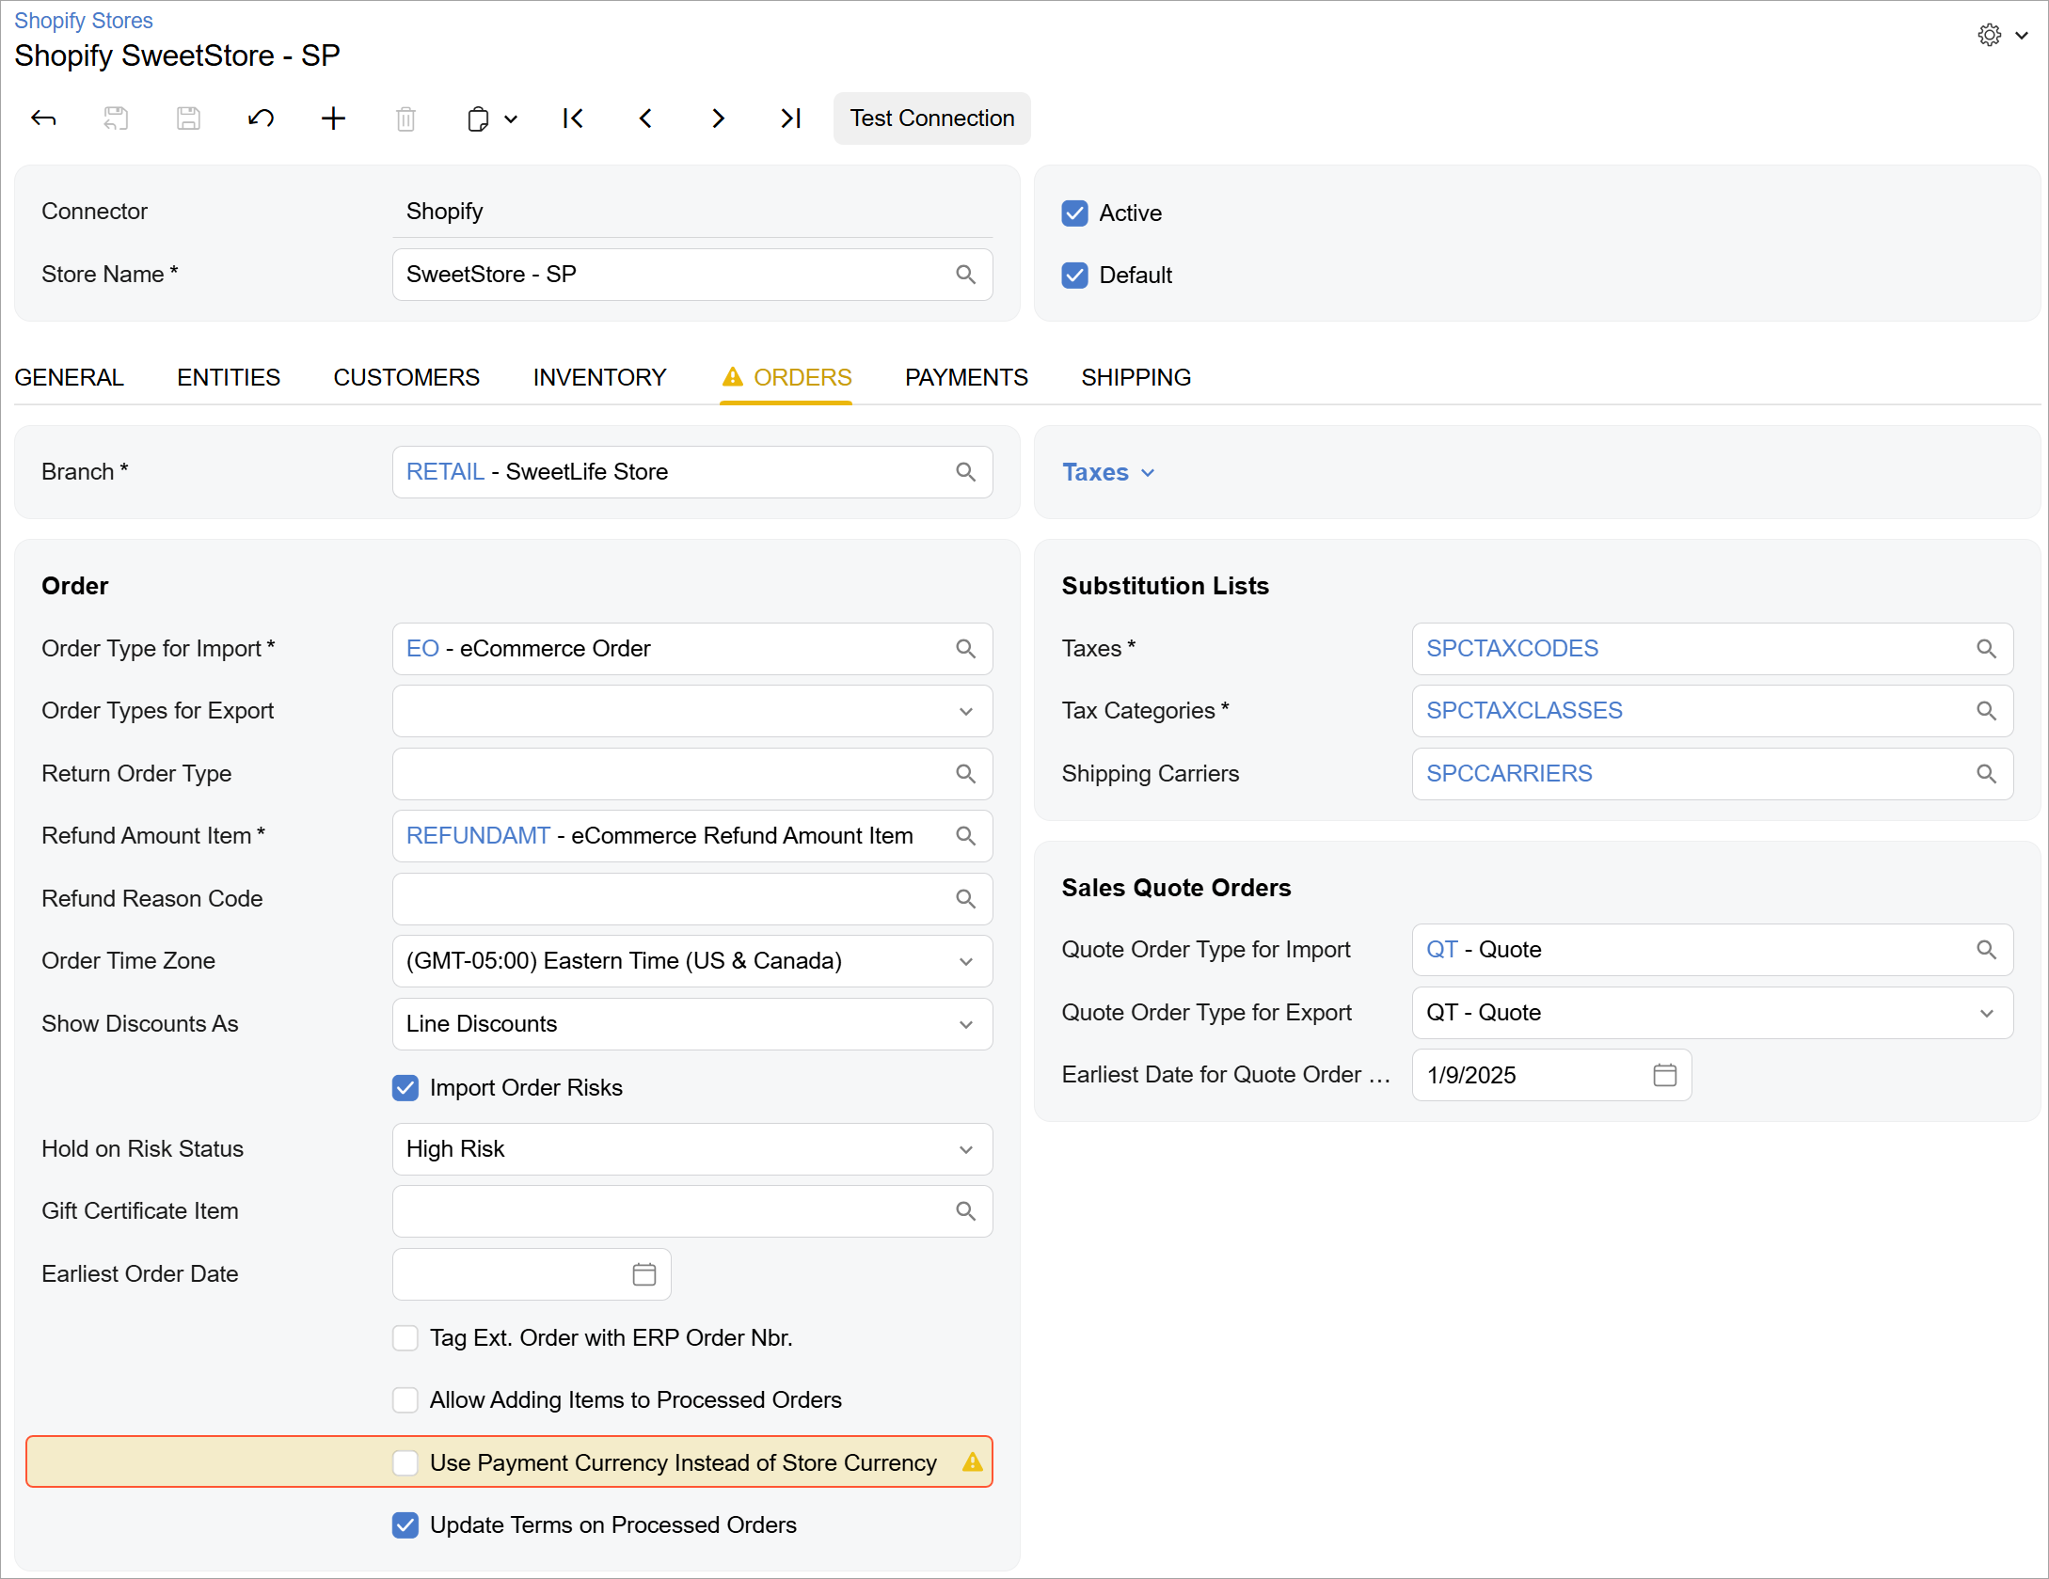This screenshot has width=2049, height=1579.
Task: Open Earliest Order Date calendar
Action: 644,1274
